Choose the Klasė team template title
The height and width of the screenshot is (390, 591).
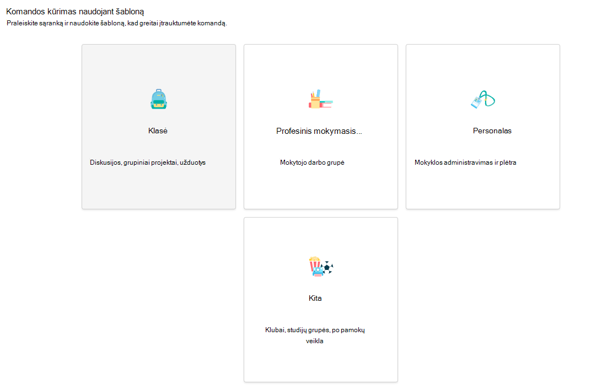click(x=158, y=131)
